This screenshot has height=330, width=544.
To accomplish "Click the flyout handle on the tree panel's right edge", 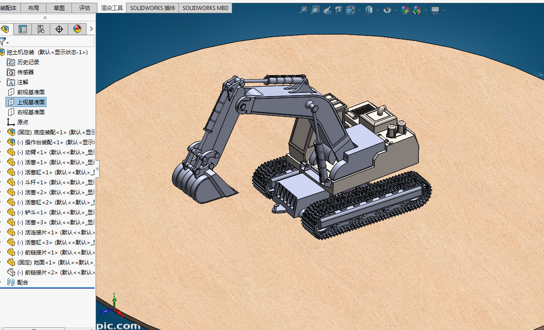I will point(97,169).
